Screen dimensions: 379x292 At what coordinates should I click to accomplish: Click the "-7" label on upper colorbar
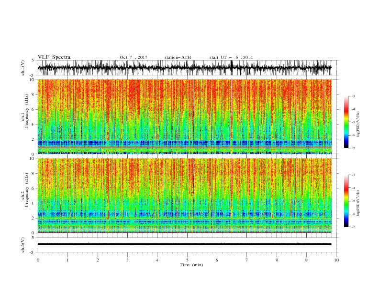(x=353, y=148)
